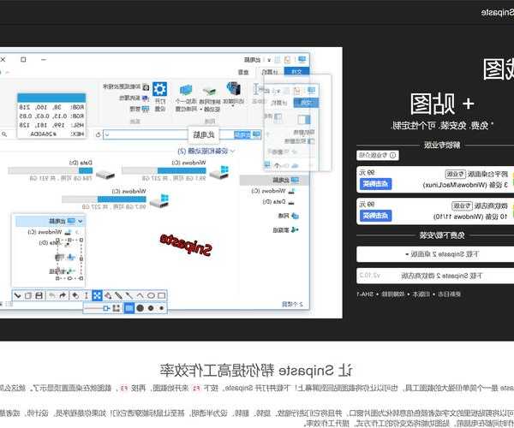Viewport: 514px width, 428px height.
Task: Open the 访问媒体 dropdown arrow
Action: click(x=233, y=105)
